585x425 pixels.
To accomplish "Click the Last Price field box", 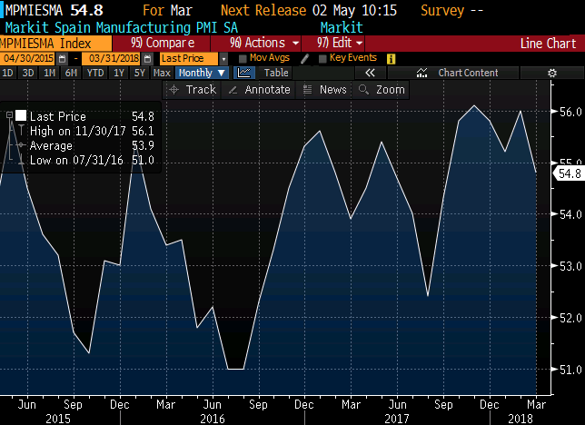I will (189, 59).
